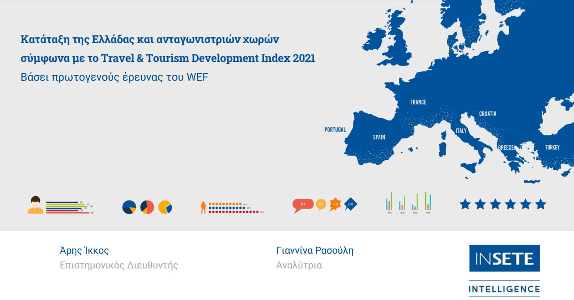Select the yellow 02 speech bubble
Screen dimensions: 574x300
[321, 204]
